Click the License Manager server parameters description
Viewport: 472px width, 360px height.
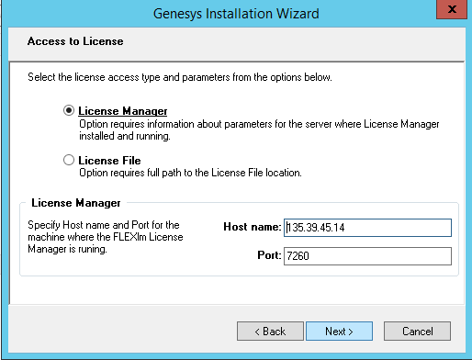[259, 130]
